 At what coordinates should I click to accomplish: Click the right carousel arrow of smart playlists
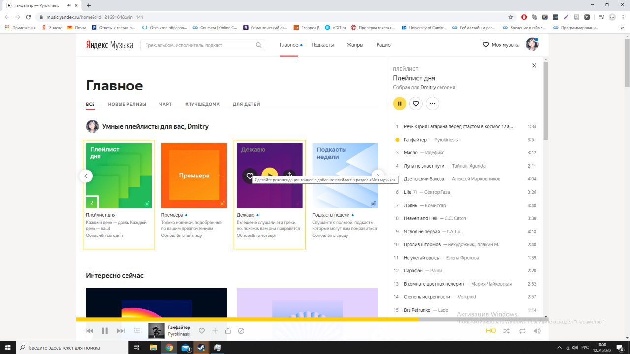[378, 176]
